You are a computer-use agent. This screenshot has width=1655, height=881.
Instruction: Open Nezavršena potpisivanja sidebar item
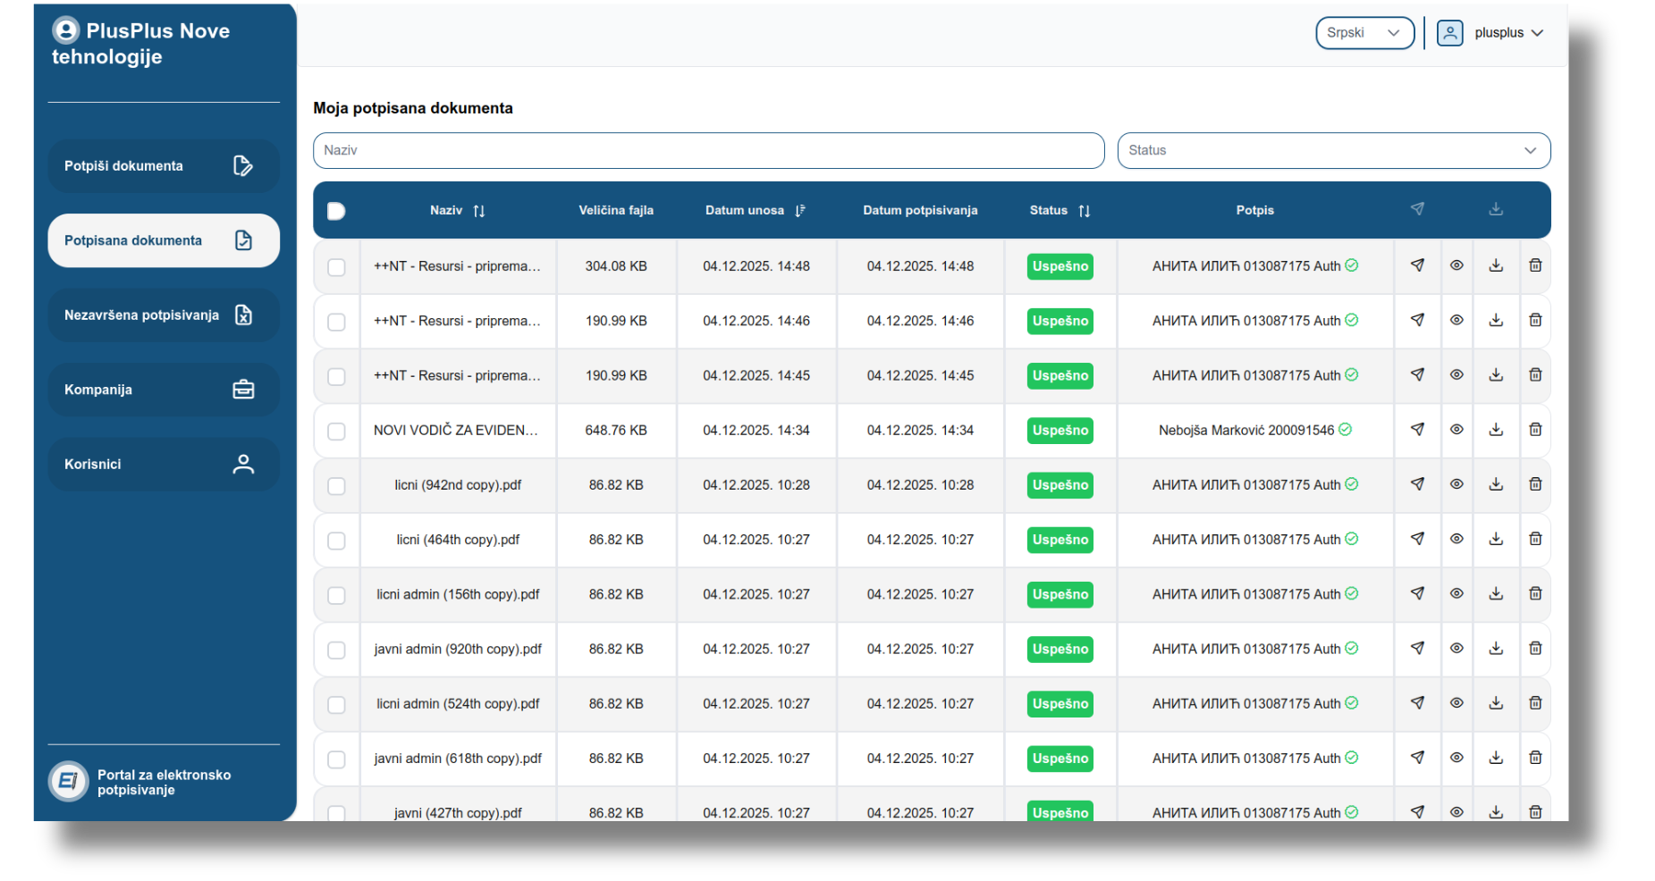point(164,315)
